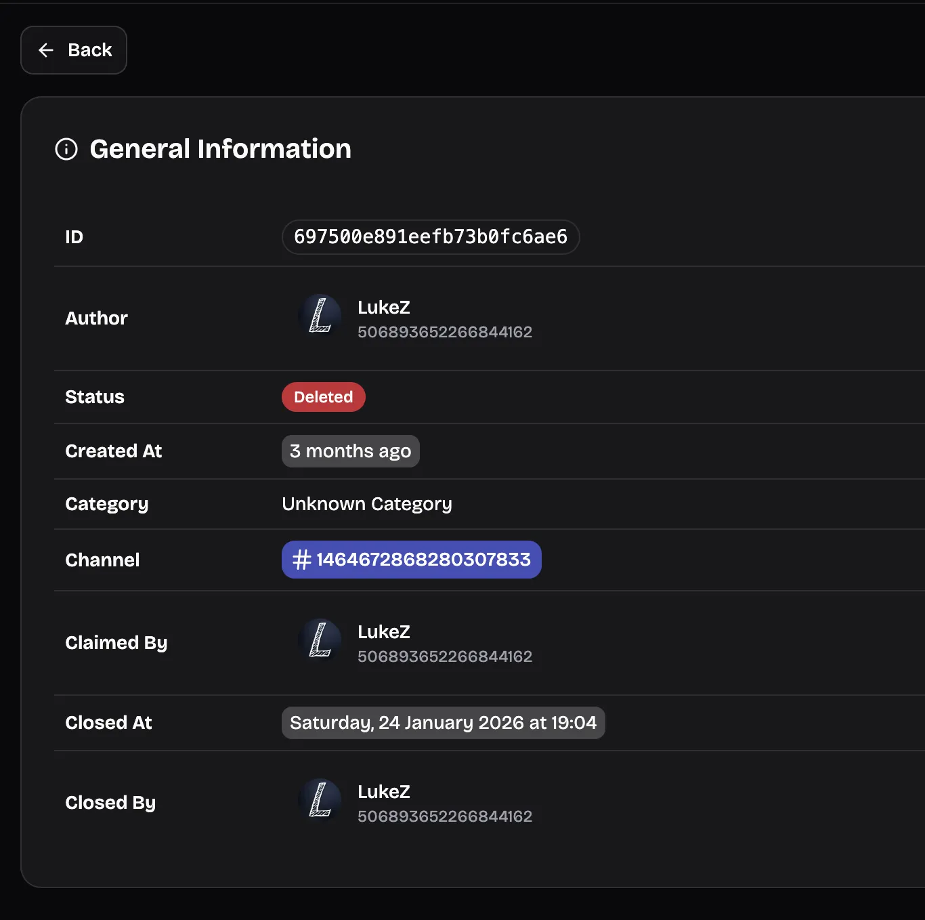
Task: Select the user ID in Closed By row
Action: click(x=445, y=816)
